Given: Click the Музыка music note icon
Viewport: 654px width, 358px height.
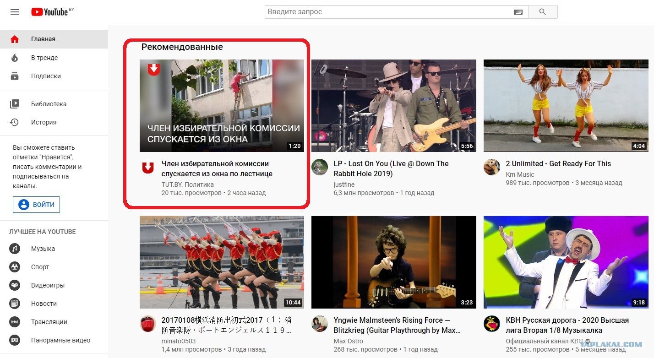Looking at the screenshot, I should [15, 249].
